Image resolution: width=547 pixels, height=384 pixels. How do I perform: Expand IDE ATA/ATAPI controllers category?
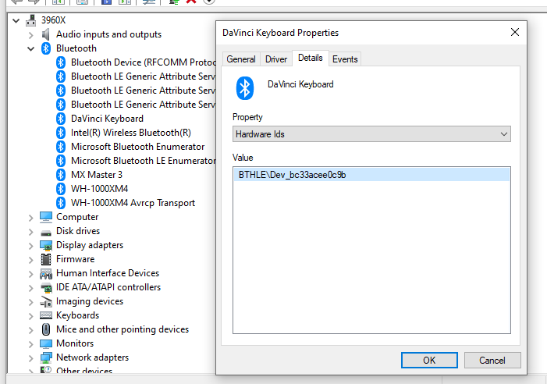click(30, 288)
